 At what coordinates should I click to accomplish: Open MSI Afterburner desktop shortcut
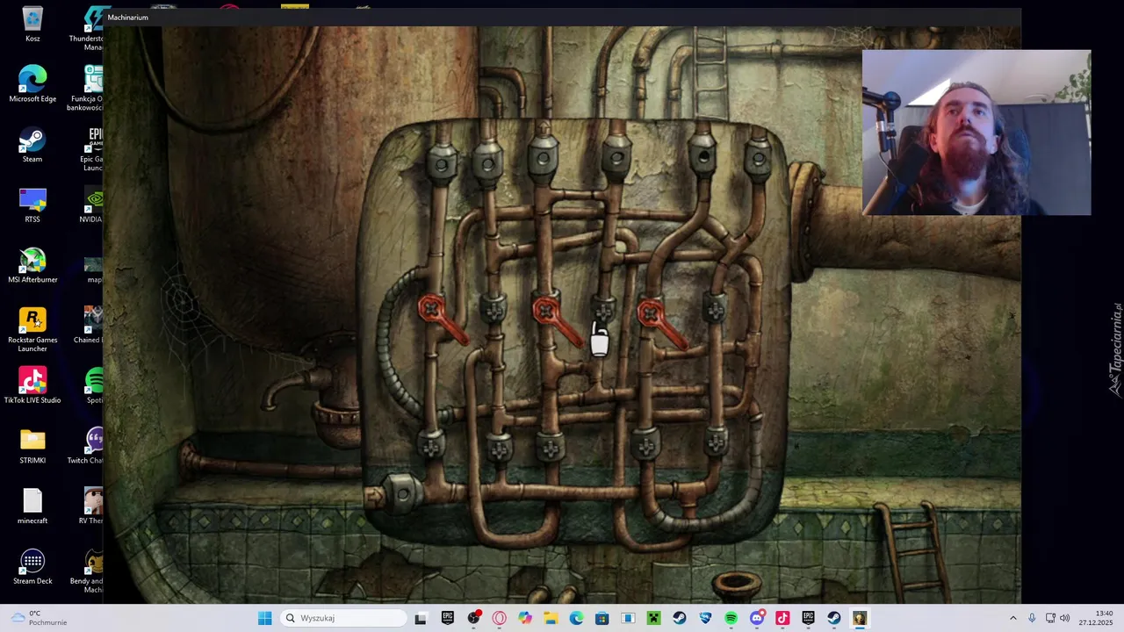[x=32, y=265]
